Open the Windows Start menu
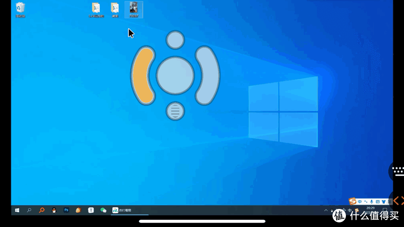 click(x=17, y=210)
